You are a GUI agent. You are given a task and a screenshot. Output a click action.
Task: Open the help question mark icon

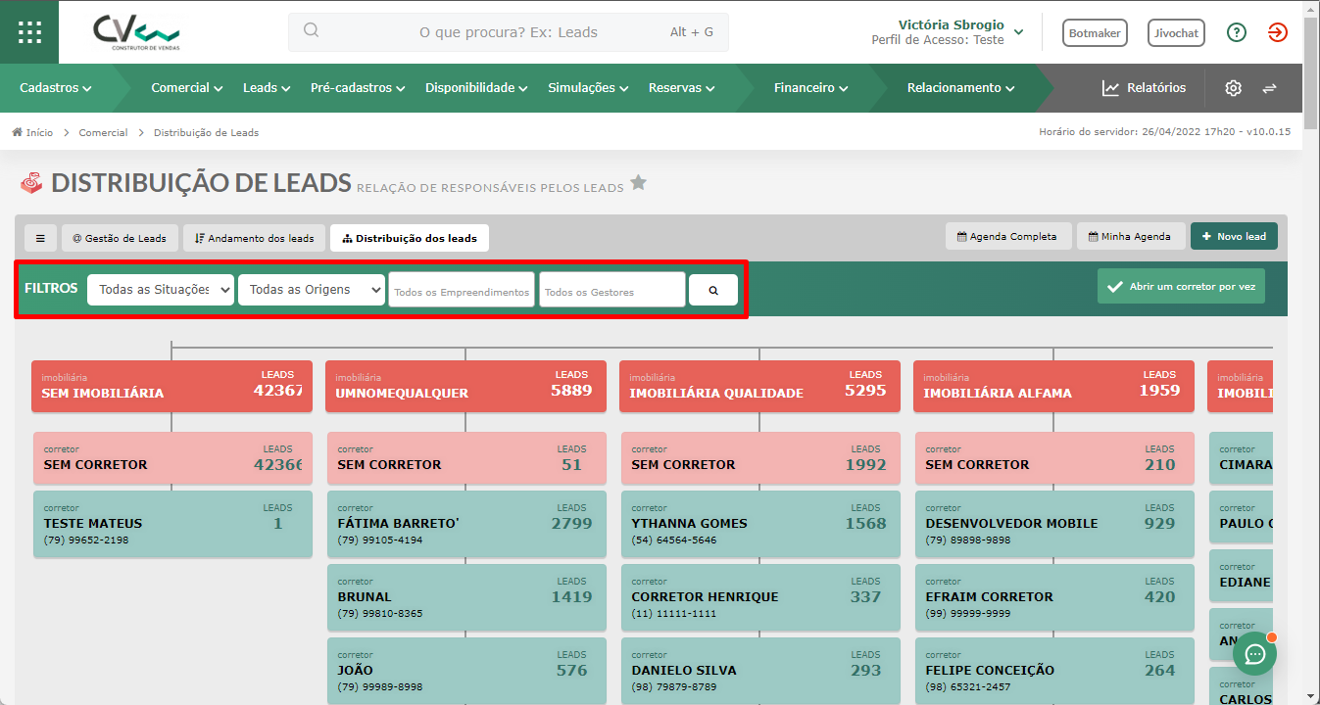tap(1237, 32)
